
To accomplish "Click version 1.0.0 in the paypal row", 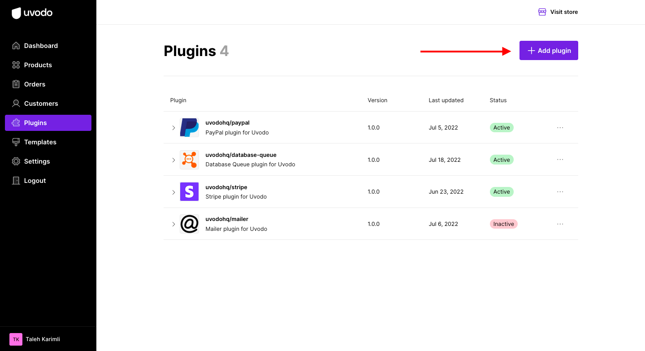I will 373,128.
